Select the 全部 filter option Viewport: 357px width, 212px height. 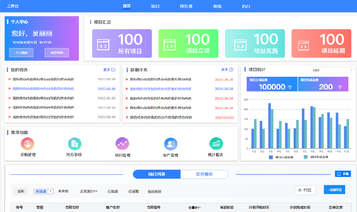coord(21,191)
